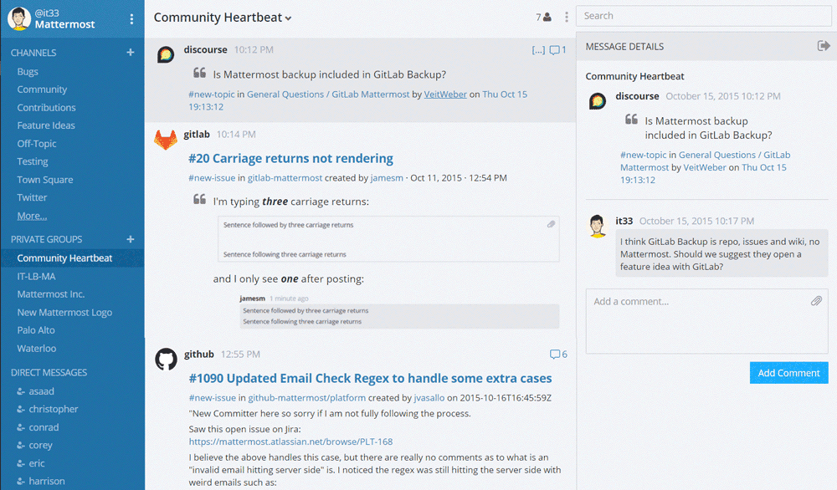Open direct message with christopher
Screen dimensions: 837x490
(x=54, y=409)
